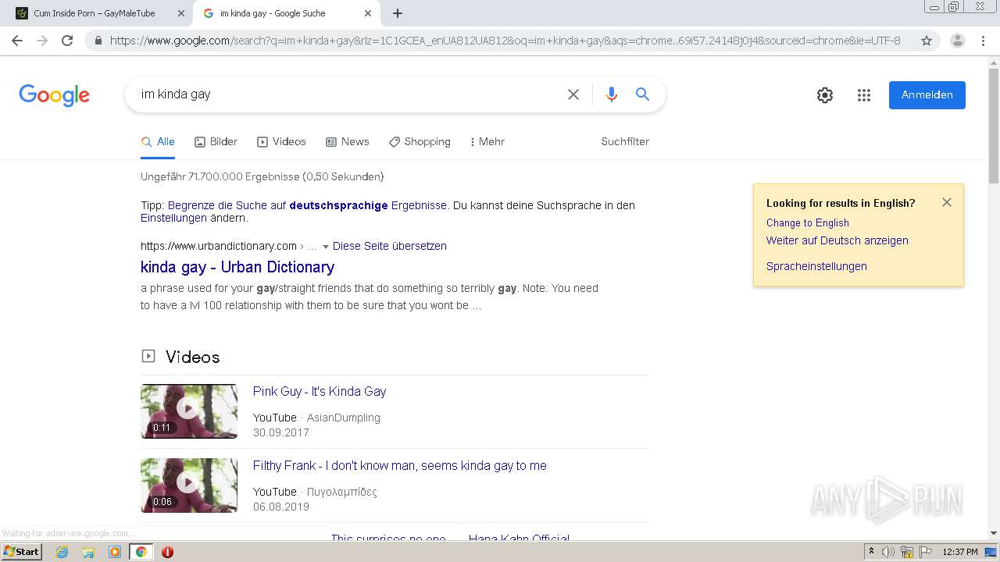1000x562 pixels.
Task: Open Spracheinstellungen link
Action: tap(816, 266)
